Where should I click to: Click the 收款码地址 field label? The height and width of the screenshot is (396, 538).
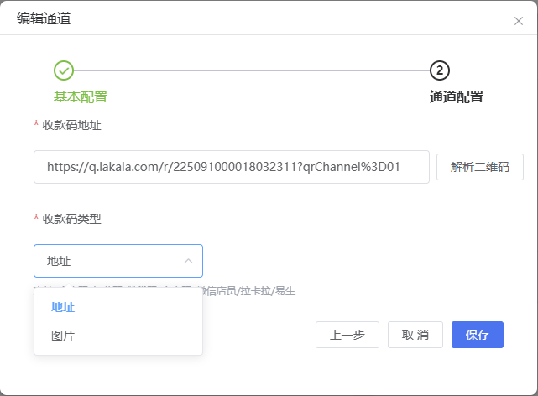72,125
